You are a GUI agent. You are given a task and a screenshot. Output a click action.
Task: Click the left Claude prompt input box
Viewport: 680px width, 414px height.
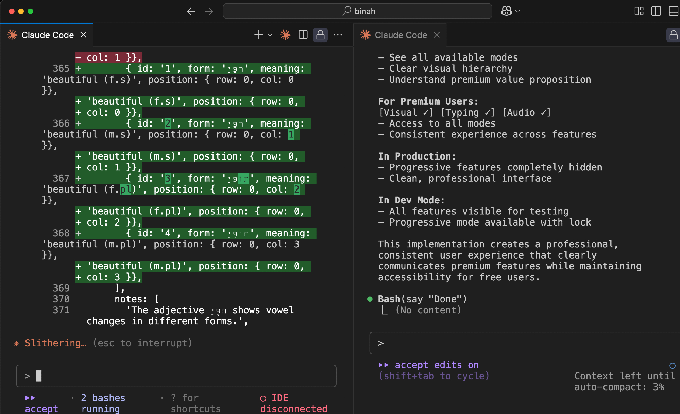176,376
